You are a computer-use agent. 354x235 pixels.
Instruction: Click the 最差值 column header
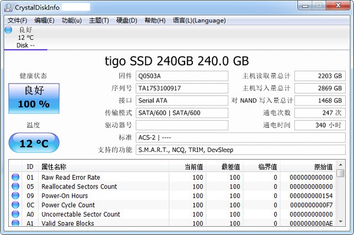tap(225, 167)
